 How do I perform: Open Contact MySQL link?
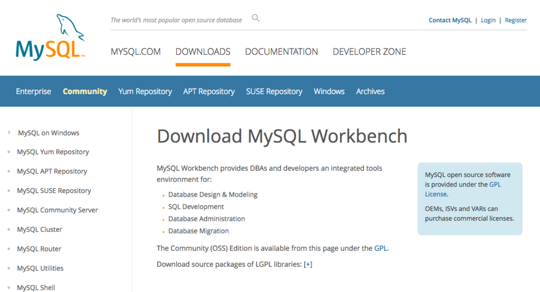450,21
